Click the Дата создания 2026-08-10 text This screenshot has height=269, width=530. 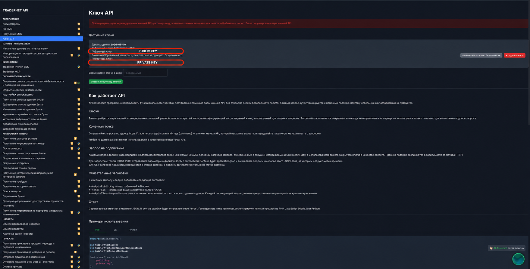[109, 45]
